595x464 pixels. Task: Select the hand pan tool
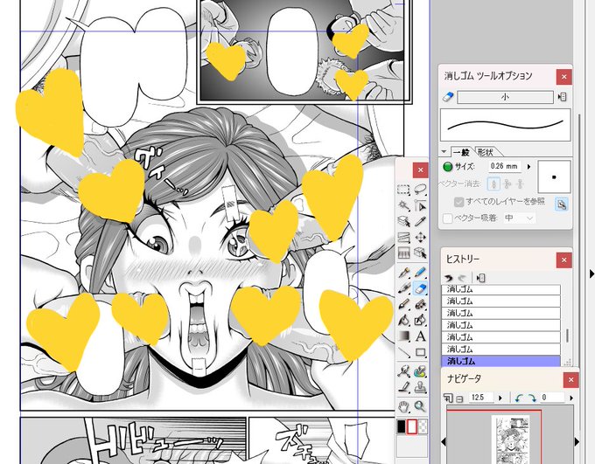click(403, 406)
